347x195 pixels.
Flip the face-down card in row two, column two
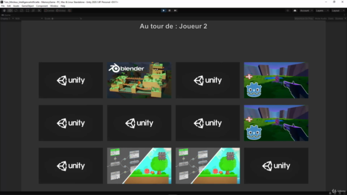pyautogui.click(x=139, y=123)
